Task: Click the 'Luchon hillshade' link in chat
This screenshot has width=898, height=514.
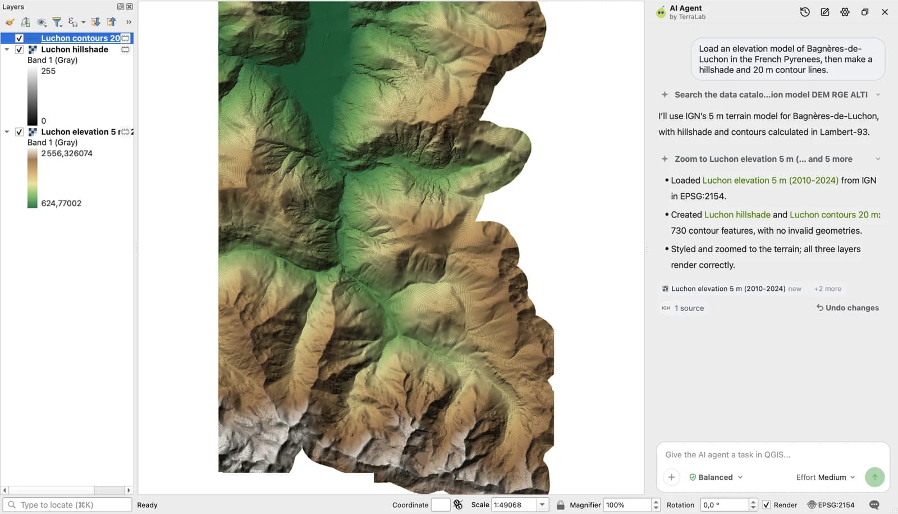Action: 737,215
